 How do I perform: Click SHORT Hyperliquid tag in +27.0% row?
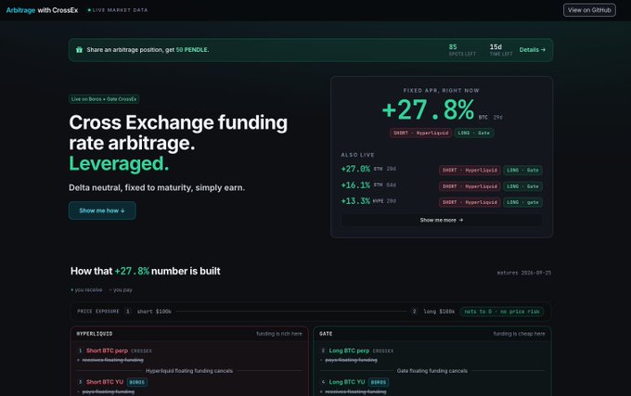(470, 170)
